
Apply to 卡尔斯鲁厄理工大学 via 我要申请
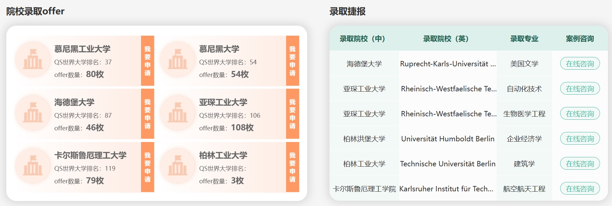pos(147,167)
